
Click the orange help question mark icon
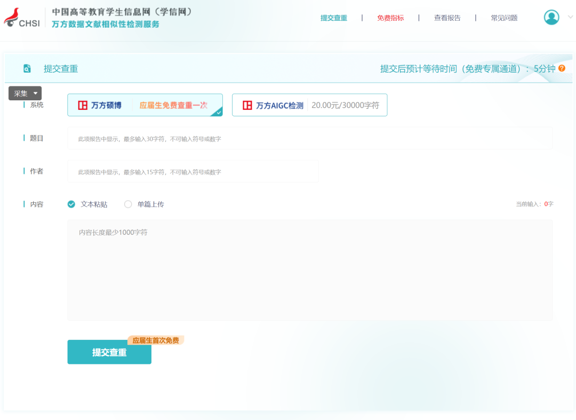click(x=562, y=68)
